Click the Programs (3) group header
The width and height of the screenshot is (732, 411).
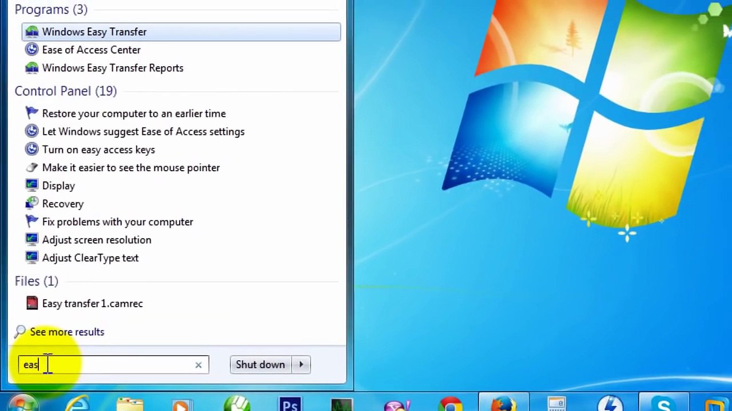(51, 10)
